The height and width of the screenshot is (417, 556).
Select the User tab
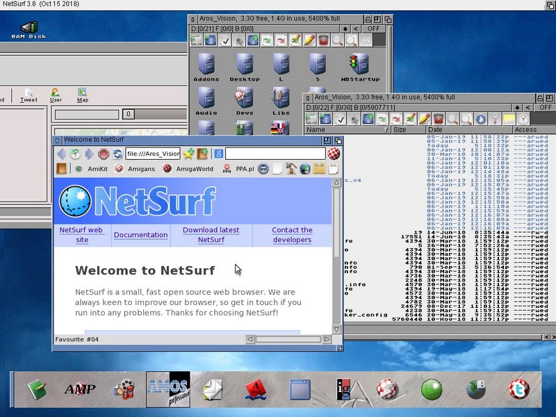(x=55, y=95)
